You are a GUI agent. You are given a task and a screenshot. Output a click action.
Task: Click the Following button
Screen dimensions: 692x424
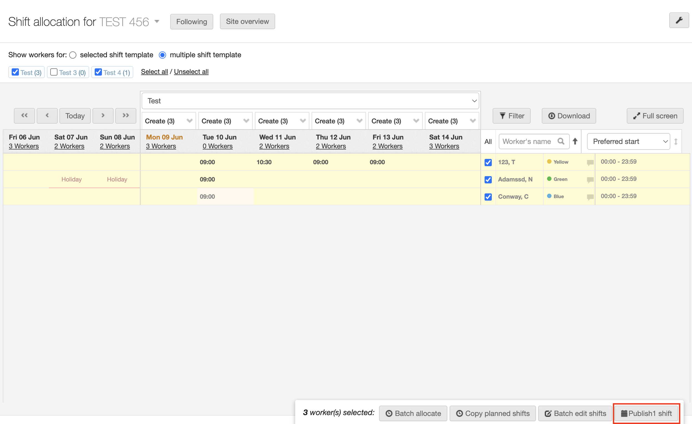click(192, 22)
